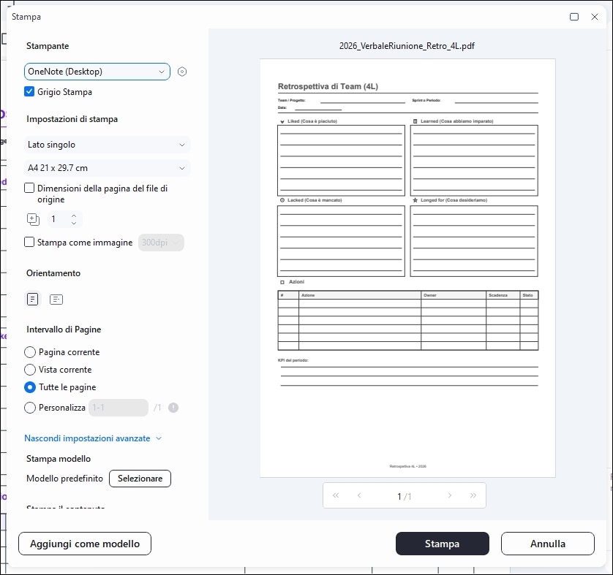This screenshot has height=575, width=613.
Task: Open printer properties settings icon
Action: 183,72
